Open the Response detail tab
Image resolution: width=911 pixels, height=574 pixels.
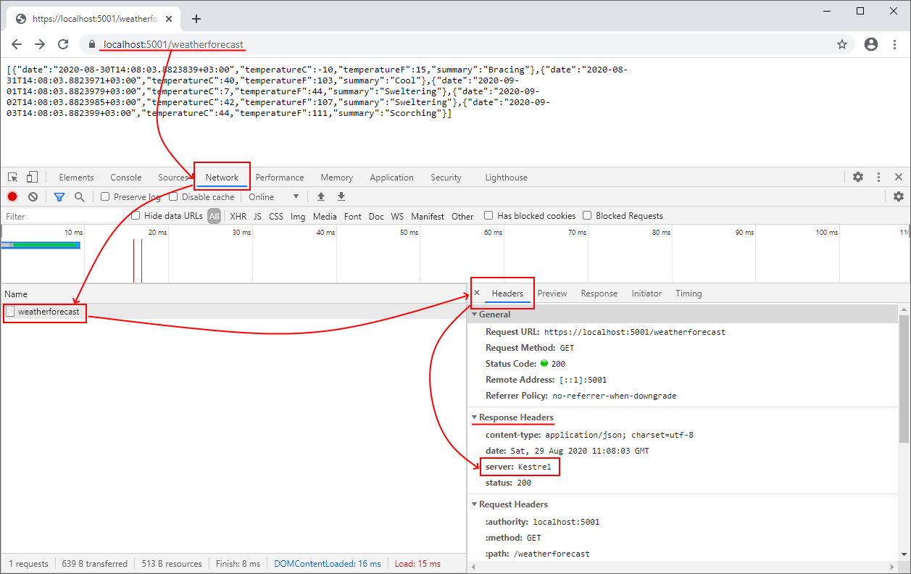point(599,294)
